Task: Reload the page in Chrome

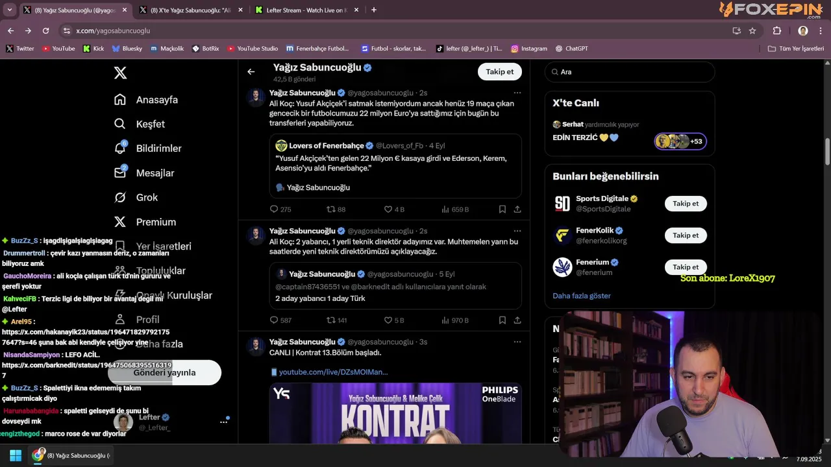Action: pos(45,30)
